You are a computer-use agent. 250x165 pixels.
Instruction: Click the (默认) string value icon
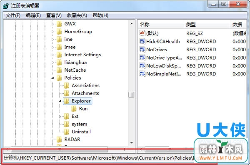pyautogui.click(x=142, y=33)
